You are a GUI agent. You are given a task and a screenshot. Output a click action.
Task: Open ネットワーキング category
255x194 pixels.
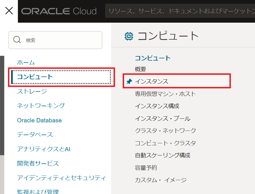(x=41, y=106)
